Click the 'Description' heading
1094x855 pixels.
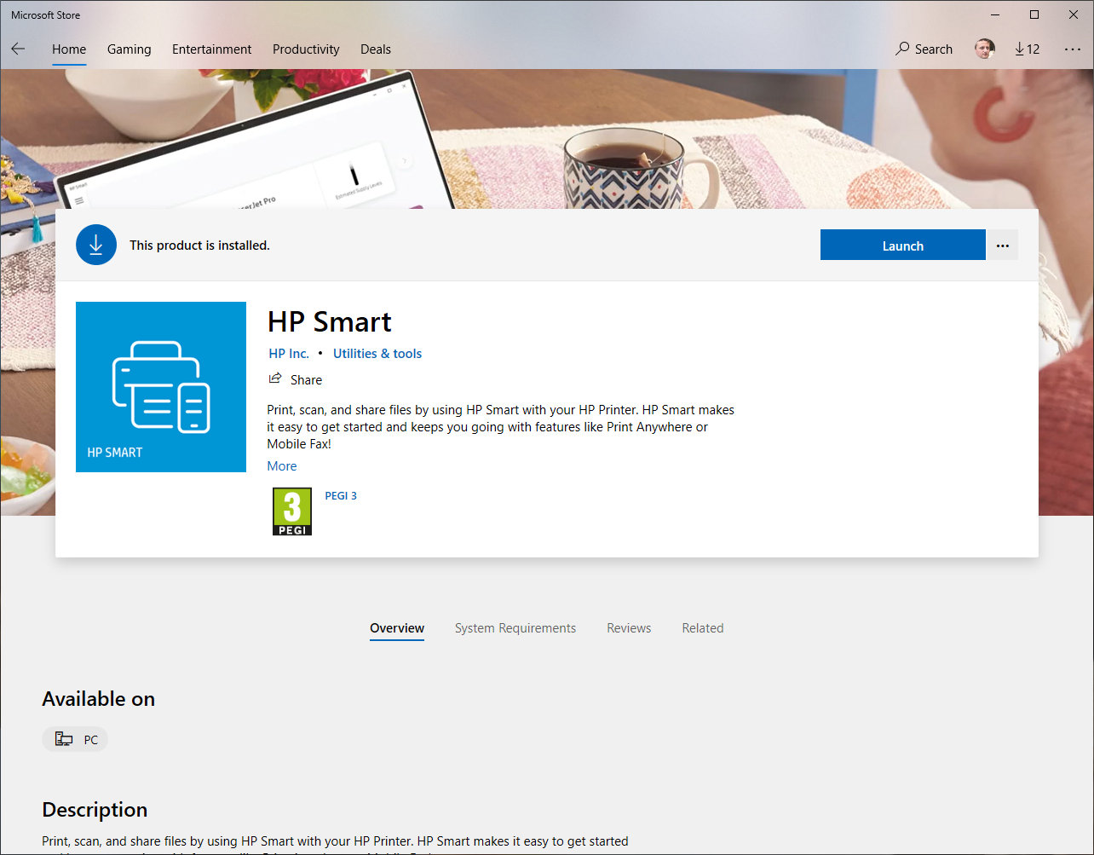pos(95,810)
